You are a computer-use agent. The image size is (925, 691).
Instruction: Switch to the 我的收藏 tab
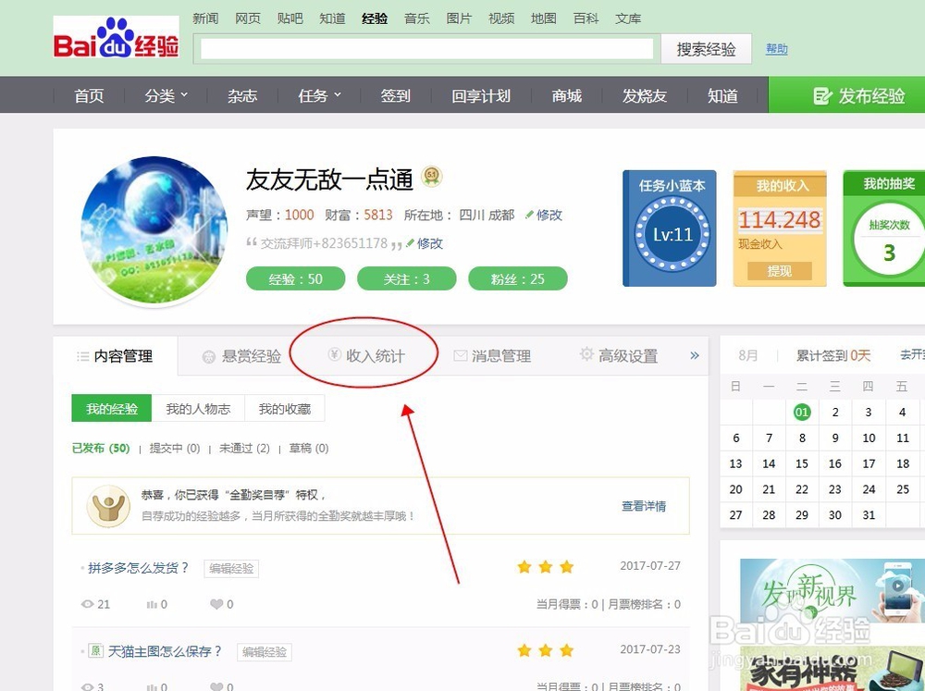tap(285, 408)
